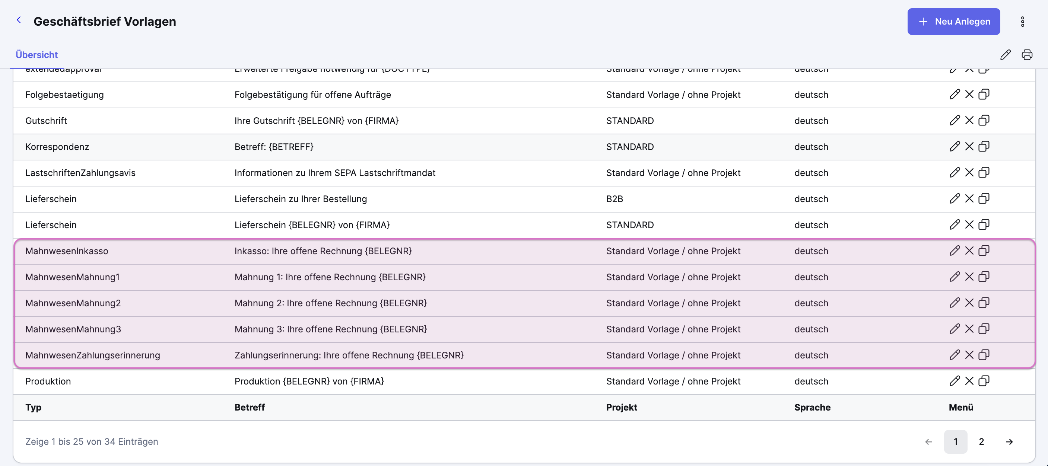The height and width of the screenshot is (466, 1048).
Task: Duplicate the Gutschrift template
Action: click(x=984, y=120)
